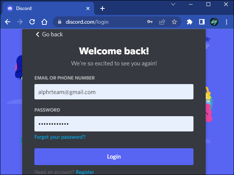Reload the Discord login page
Image resolution: width=234 pixels, height=175 pixels.
tap(32, 22)
